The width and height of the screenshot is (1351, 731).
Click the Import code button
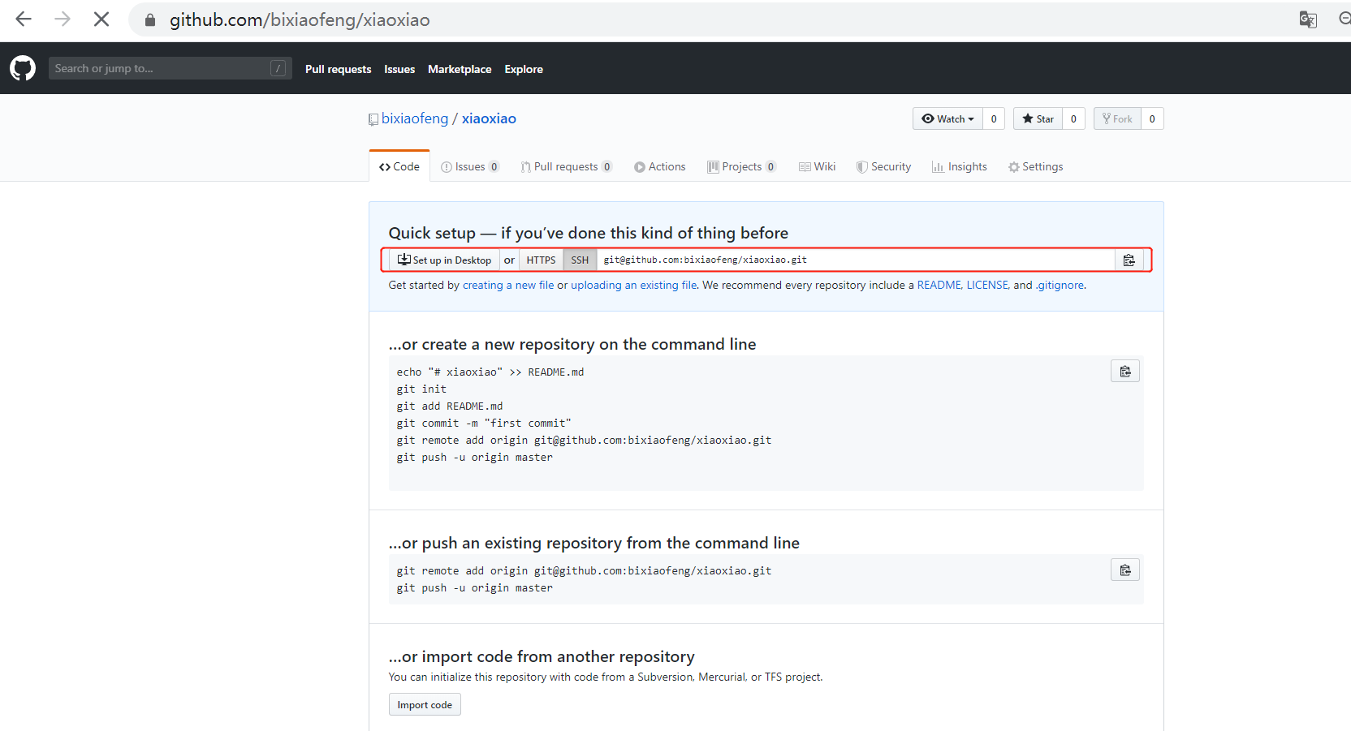pyautogui.click(x=425, y=704)
